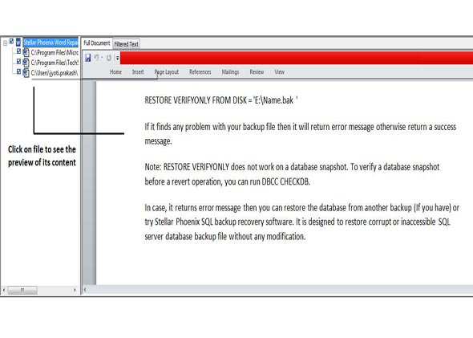Image resolution: width=473 pixels, height=338 pixels.
Task: Open the Insert ribbon tab
Action: [x=138, y=72]
